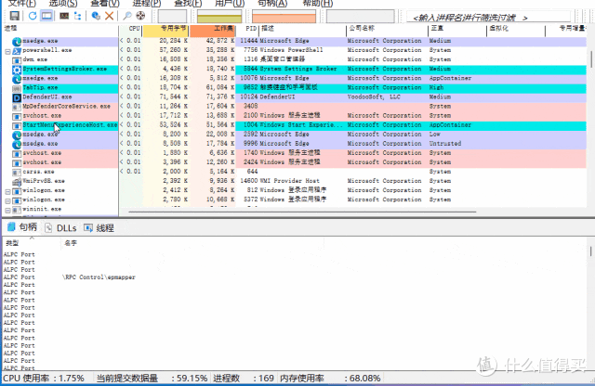Viewport: 595px width, 386px height.
Task: Collapse the winlogon.exe node with PID 812
Action: (7, 192)
